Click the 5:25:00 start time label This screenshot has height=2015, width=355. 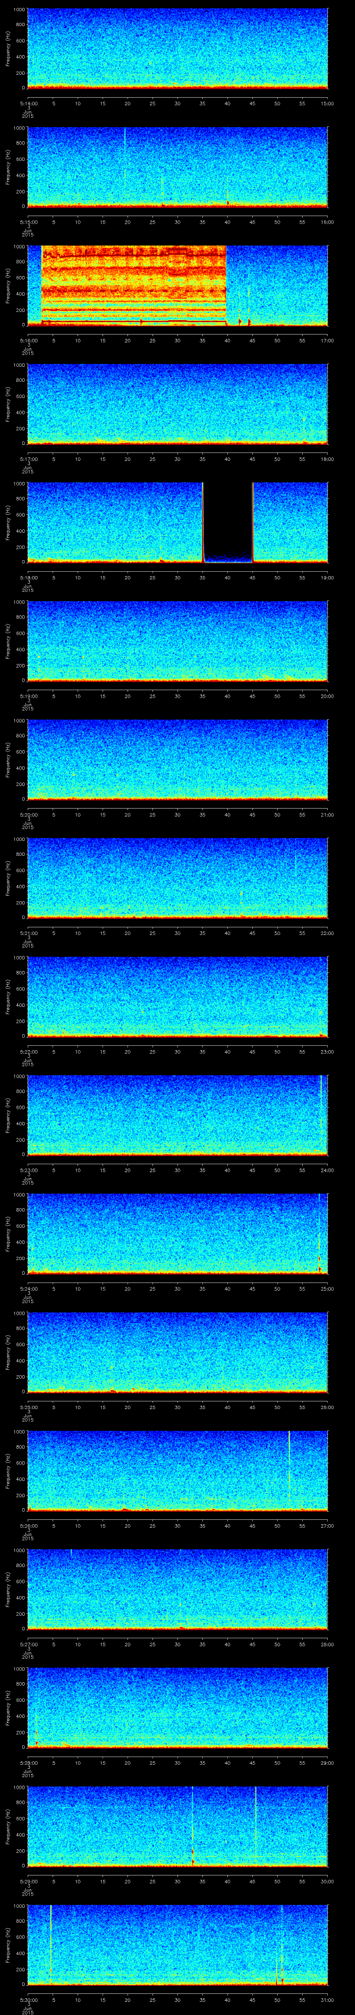coord(29,1407)
